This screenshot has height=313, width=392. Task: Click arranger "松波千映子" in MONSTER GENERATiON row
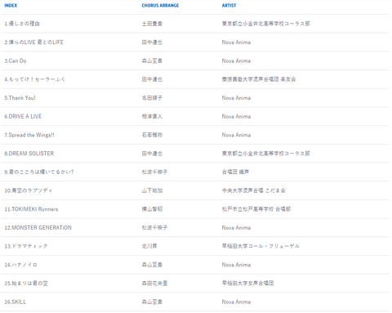pos(154,227)
